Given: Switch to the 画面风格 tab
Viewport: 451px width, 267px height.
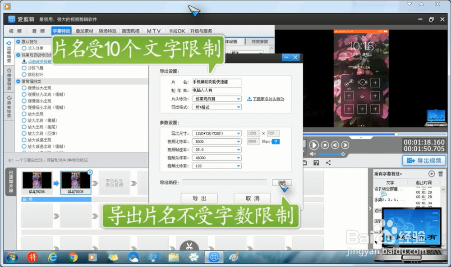Looking at the screenshot, I should click(x=131, y=31).
